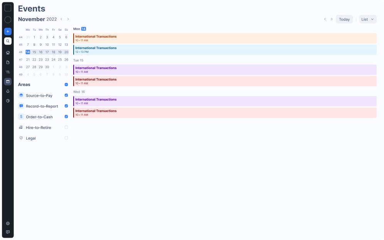Advance to December with the next-month chevron
The height and width of the screenshot is (240, 384).
68,19
